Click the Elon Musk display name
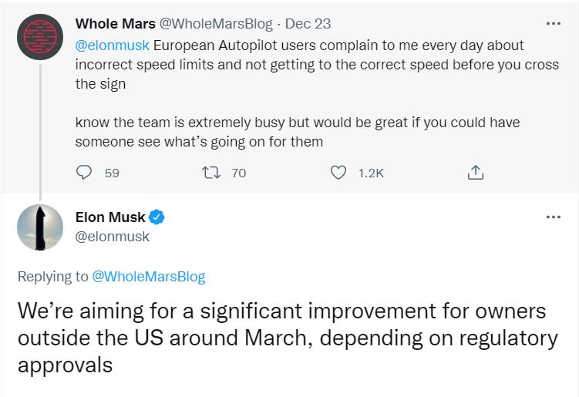Screen dimensions: 579x397 coord(110,217)
